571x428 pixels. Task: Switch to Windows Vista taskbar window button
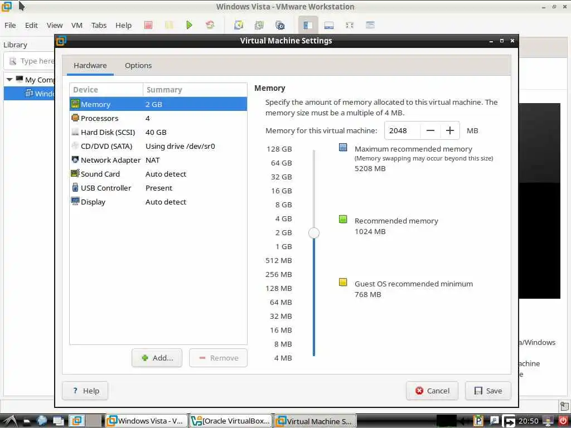coord(147,421)
